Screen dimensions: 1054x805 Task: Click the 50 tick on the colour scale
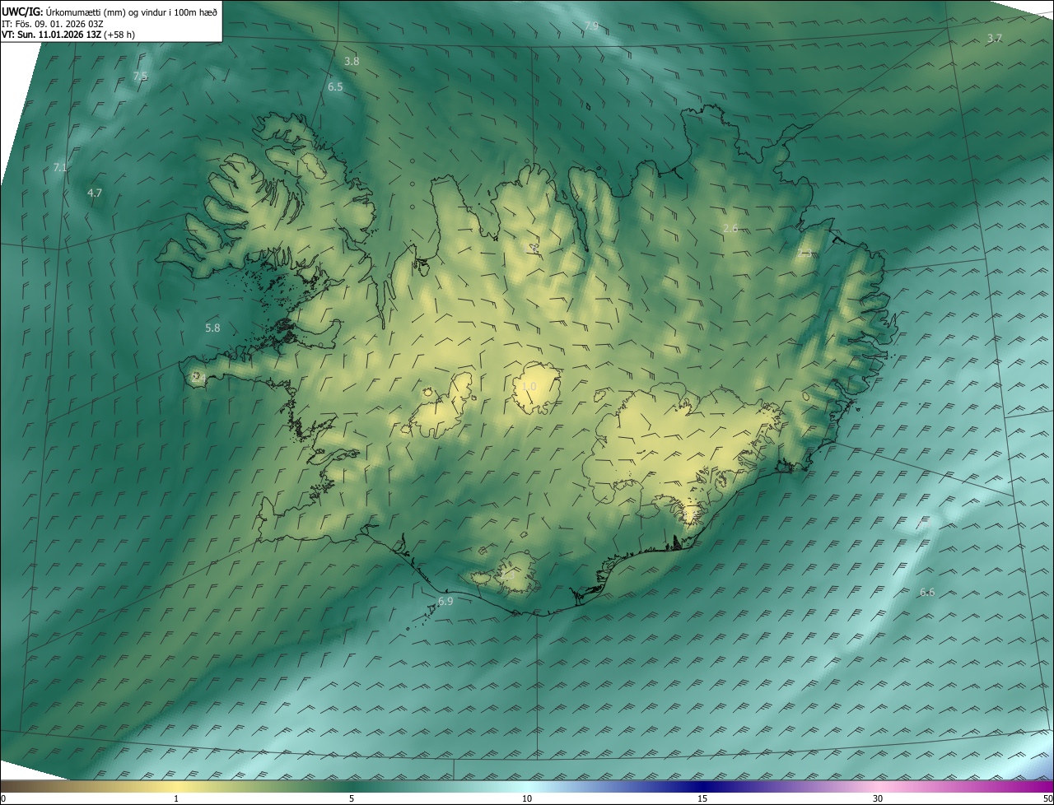(1047, 798)
